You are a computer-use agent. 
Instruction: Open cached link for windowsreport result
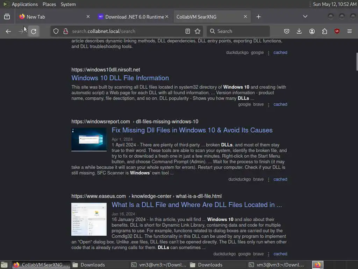(x=280, y=179)
